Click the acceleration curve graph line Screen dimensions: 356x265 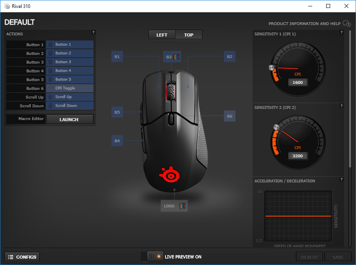298,216
